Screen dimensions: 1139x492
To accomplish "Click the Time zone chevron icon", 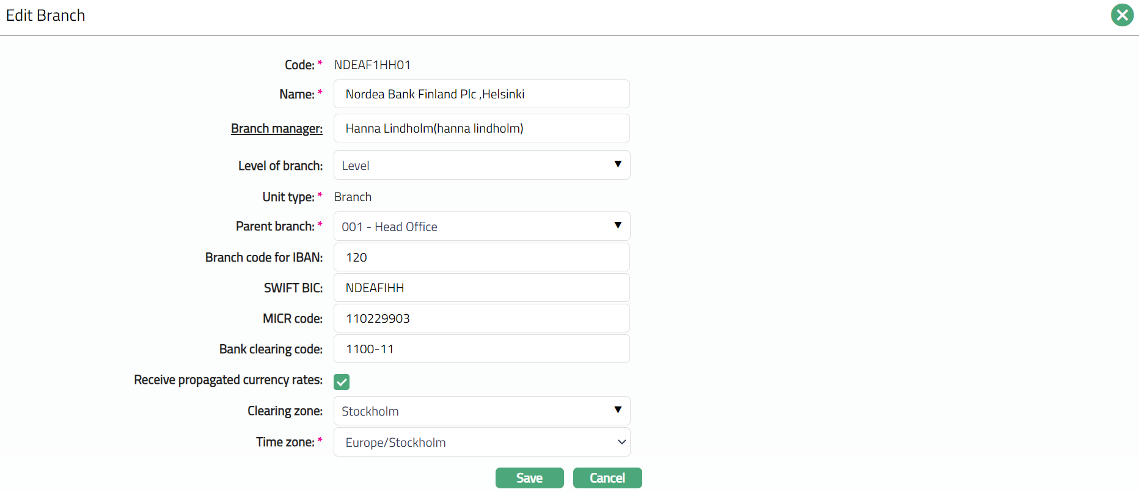I will coord(621,442).
